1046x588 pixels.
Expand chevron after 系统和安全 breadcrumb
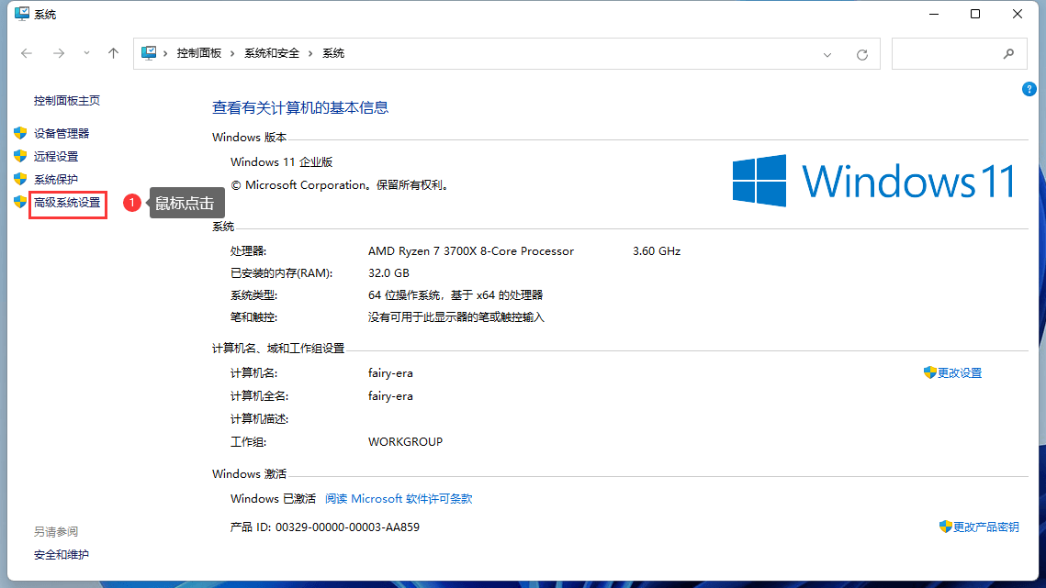tap(310, 53)
